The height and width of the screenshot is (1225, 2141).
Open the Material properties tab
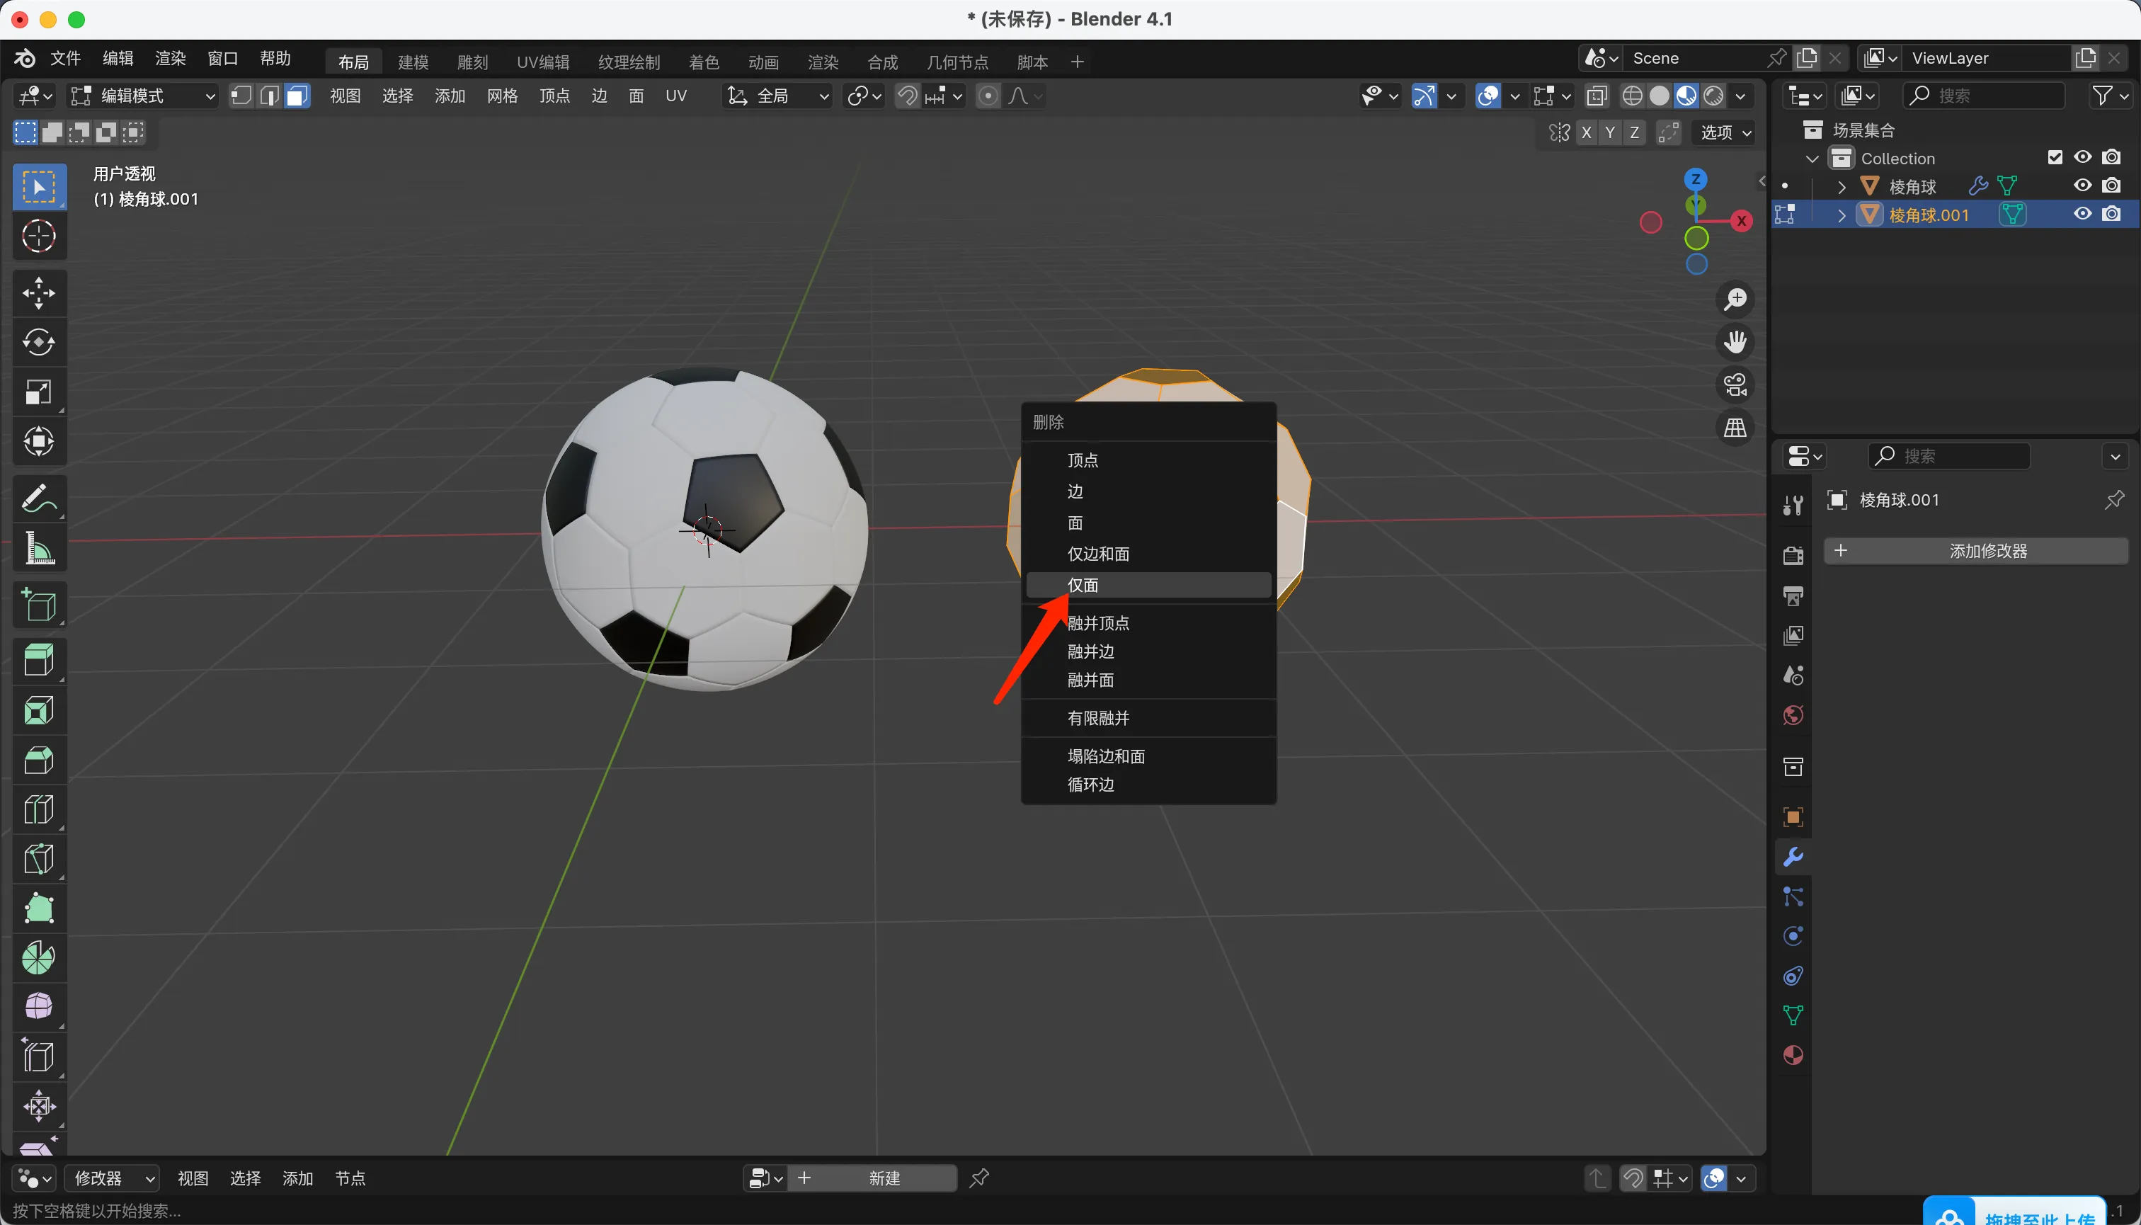pyautogui.click(x=1793, y=1055)
